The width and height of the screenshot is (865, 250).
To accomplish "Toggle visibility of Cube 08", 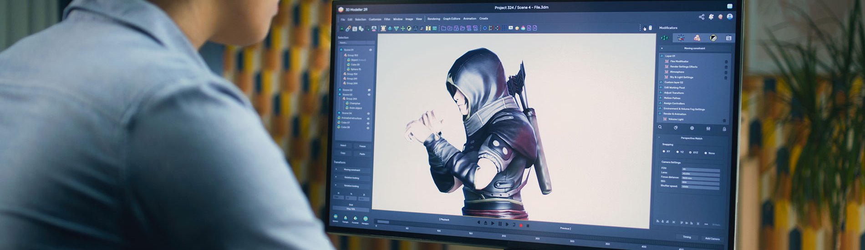I will tap(368, 127).
